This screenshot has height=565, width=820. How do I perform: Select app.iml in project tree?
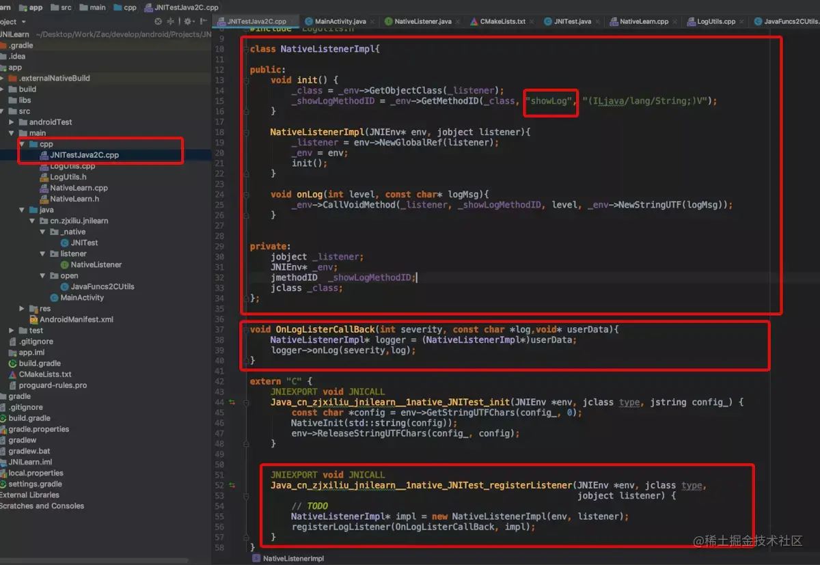coord(31,353)
